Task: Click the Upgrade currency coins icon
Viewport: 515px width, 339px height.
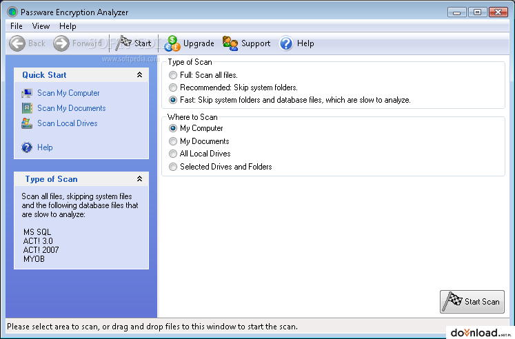Action: (172, 43)
